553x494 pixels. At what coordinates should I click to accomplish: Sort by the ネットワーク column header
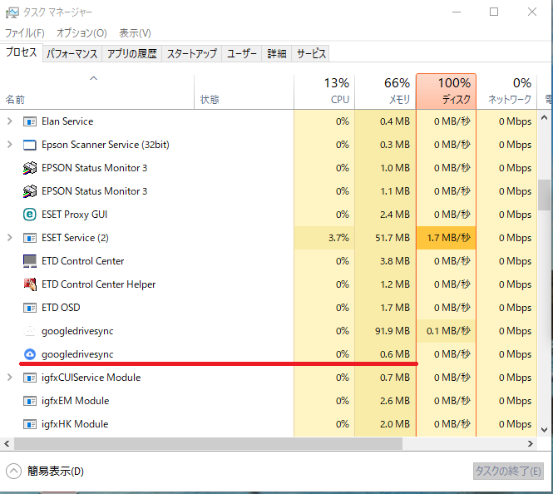(506, 91)
